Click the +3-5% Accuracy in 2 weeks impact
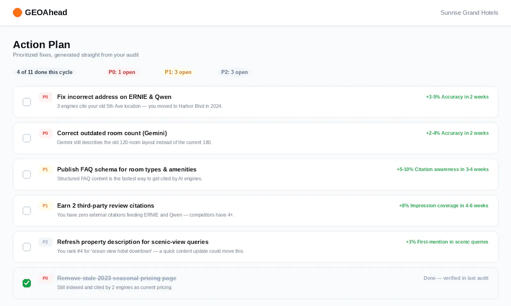The width and height of the screenshot is (511, 306). [457, 97]
